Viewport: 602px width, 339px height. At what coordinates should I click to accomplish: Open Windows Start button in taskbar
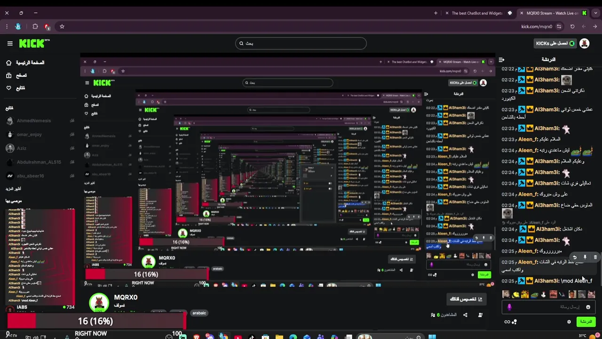point(432,337)
